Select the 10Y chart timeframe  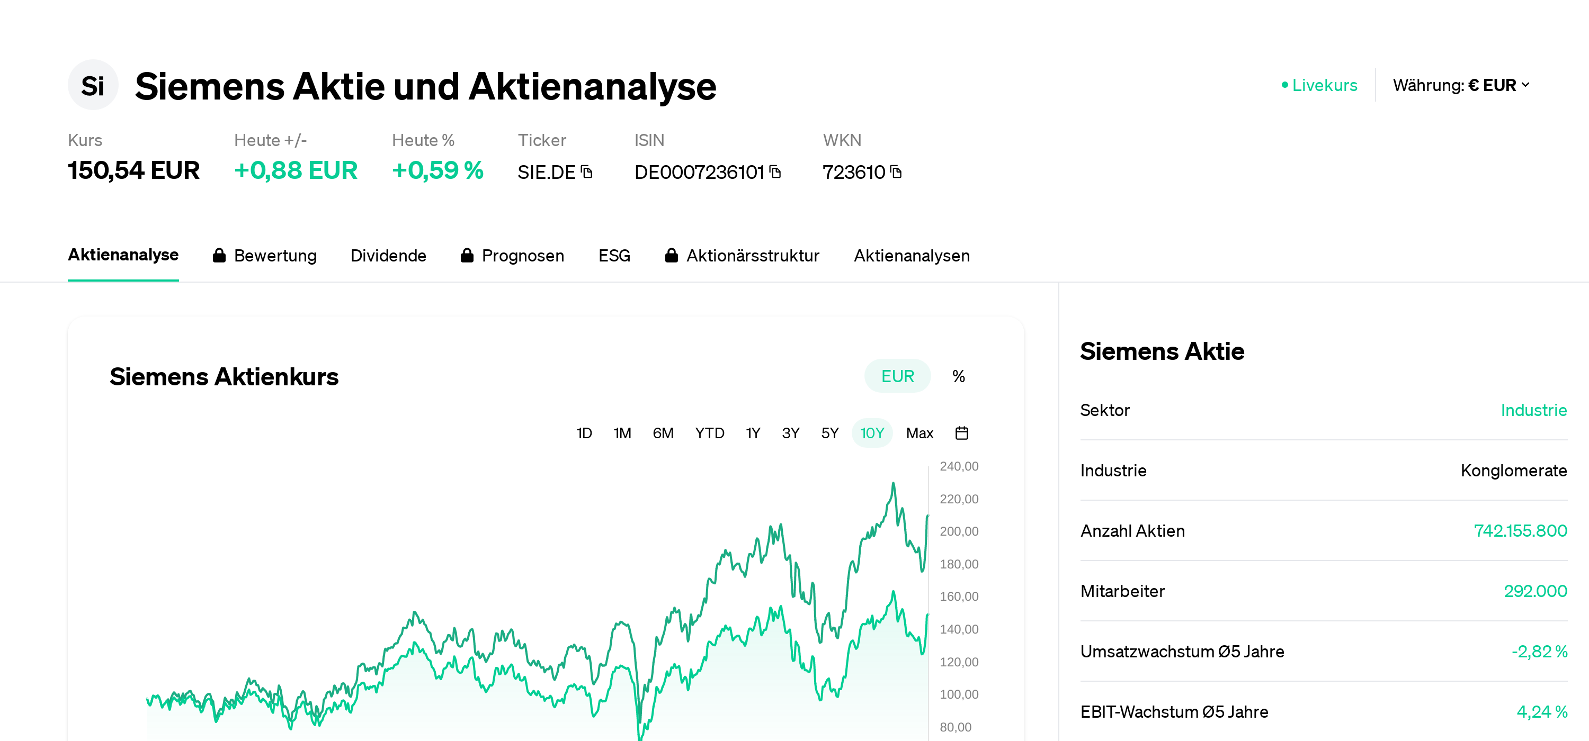point(872,433)
